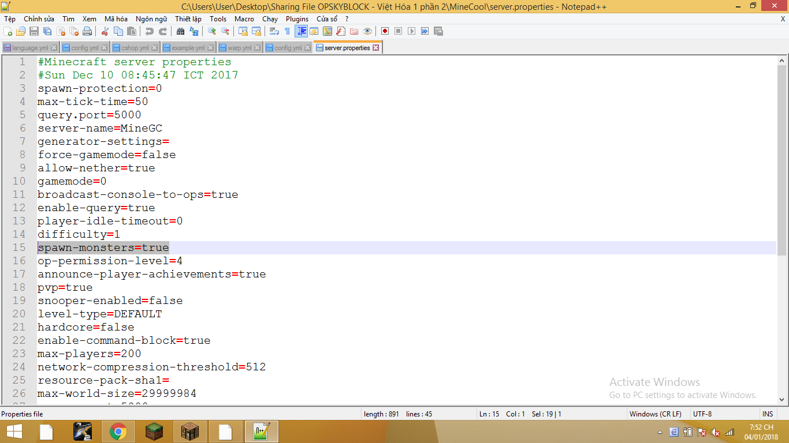This screenshot has width=789, height=443.
Task: Click the synchronize vertical scrolling icon
Action: coord(243,31)
